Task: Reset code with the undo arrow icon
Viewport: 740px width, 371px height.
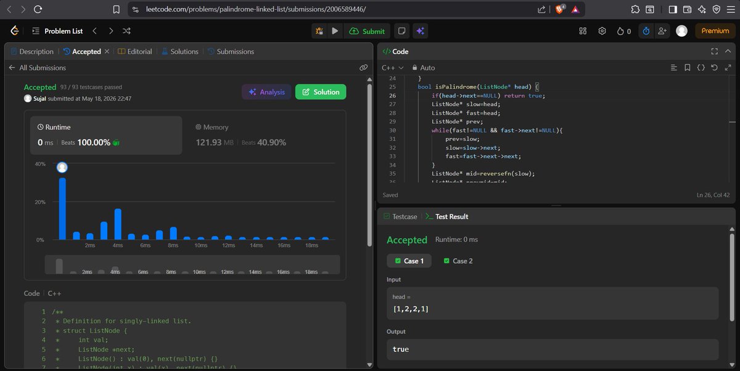Action: coord(714,67)
